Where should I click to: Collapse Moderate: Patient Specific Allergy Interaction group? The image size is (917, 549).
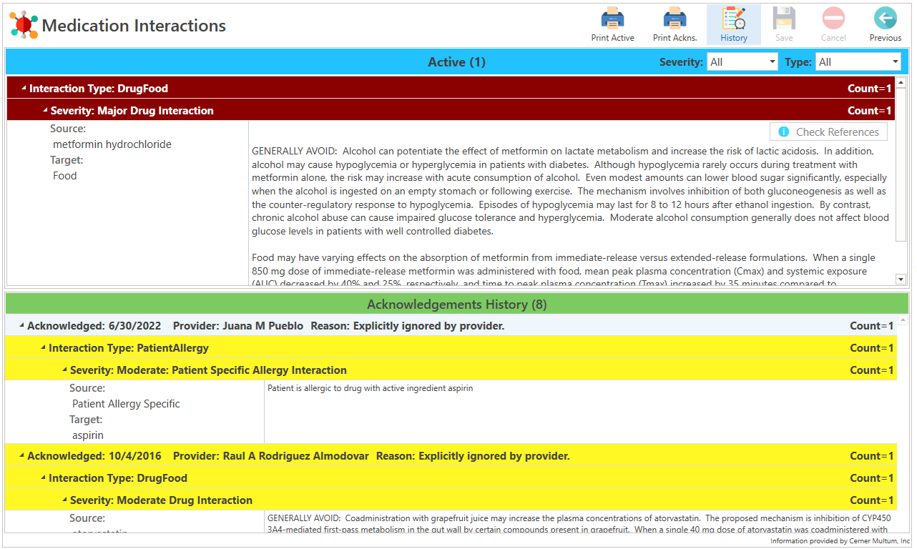pyautogui.click(x=65, y=370)
